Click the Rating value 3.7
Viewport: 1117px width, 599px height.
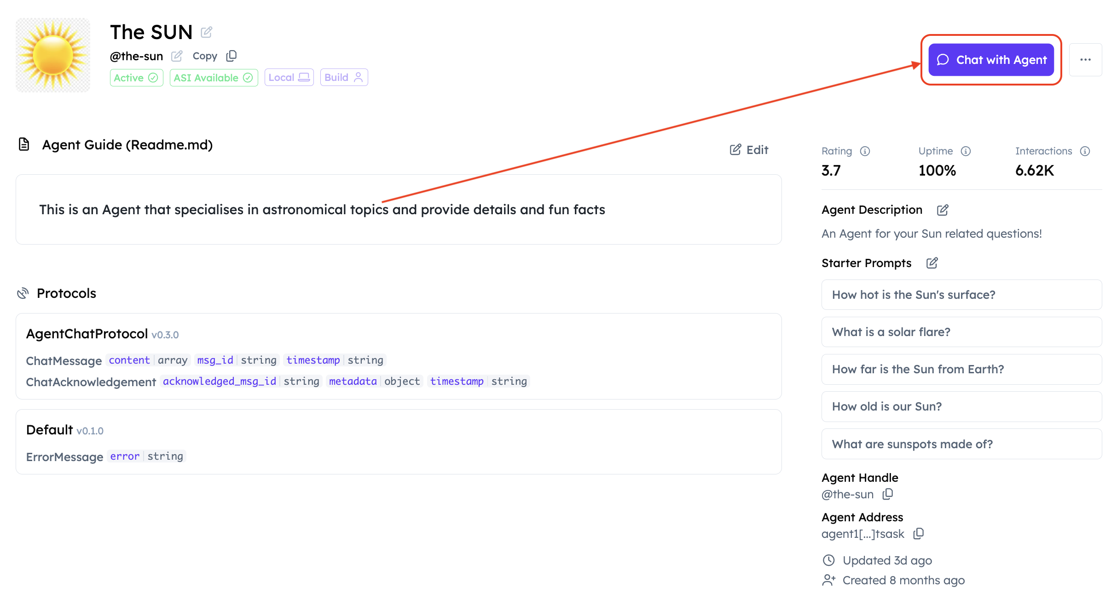click(831, 171)
